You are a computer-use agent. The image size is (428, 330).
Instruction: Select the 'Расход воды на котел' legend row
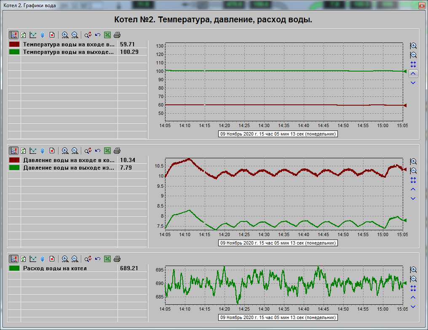coord(78,268)
